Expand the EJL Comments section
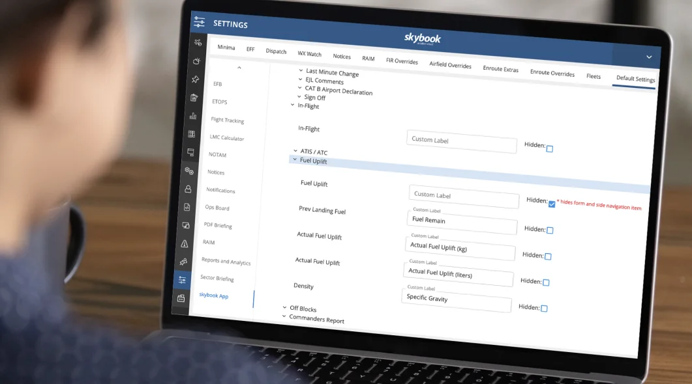The image size is (692, 384). pos(301,79)
